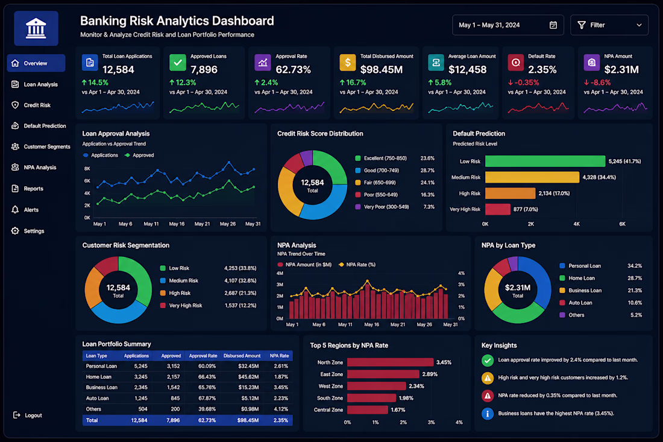Click the Business Loan legend entry
Screen dimensions: 663x442
point(600,291)
